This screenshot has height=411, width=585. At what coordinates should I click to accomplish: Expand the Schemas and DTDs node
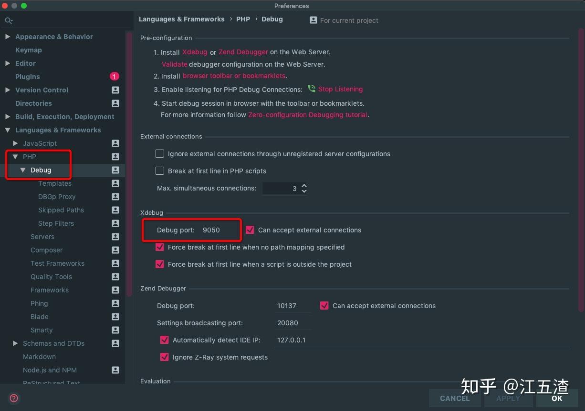tap(14, 343)
